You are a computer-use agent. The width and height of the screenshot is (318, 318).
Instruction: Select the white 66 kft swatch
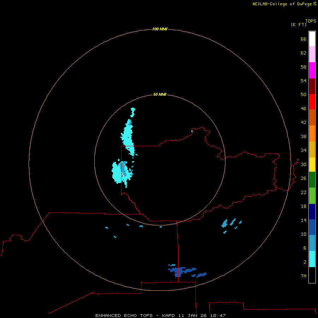[312, 39]
